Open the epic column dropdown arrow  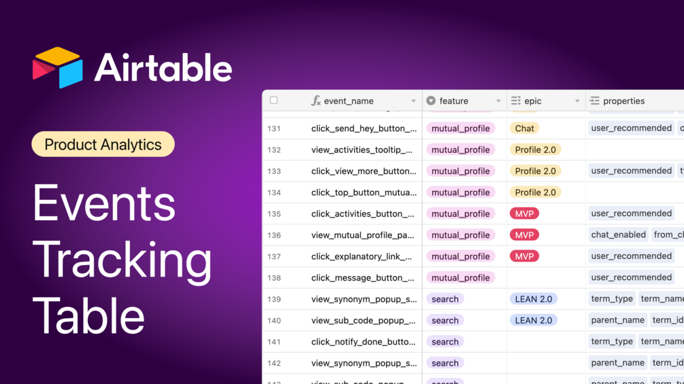576,101
